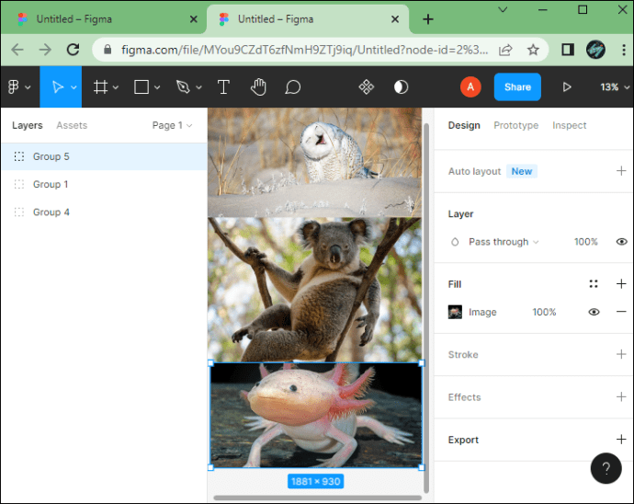Select the Group 4 layer
The width and height of the screenshot is (634, 504).
coord(104,212)
